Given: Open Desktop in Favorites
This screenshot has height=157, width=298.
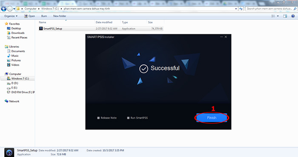Looking at the screenshot, I should [16, 28].
